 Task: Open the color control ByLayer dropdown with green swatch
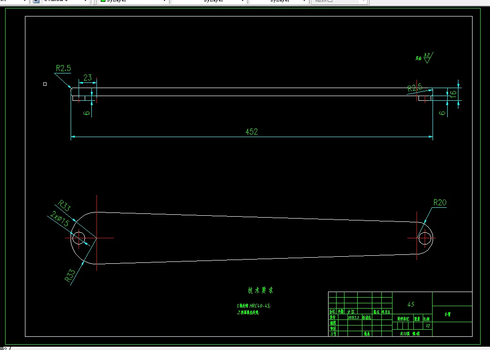[133, 1]
